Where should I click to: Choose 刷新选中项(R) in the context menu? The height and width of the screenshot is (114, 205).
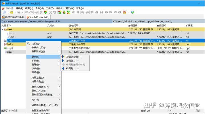(44, 105)
